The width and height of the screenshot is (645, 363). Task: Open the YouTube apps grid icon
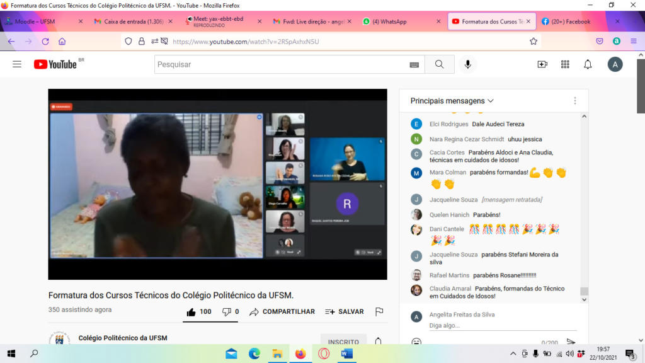tap(565, 64)
